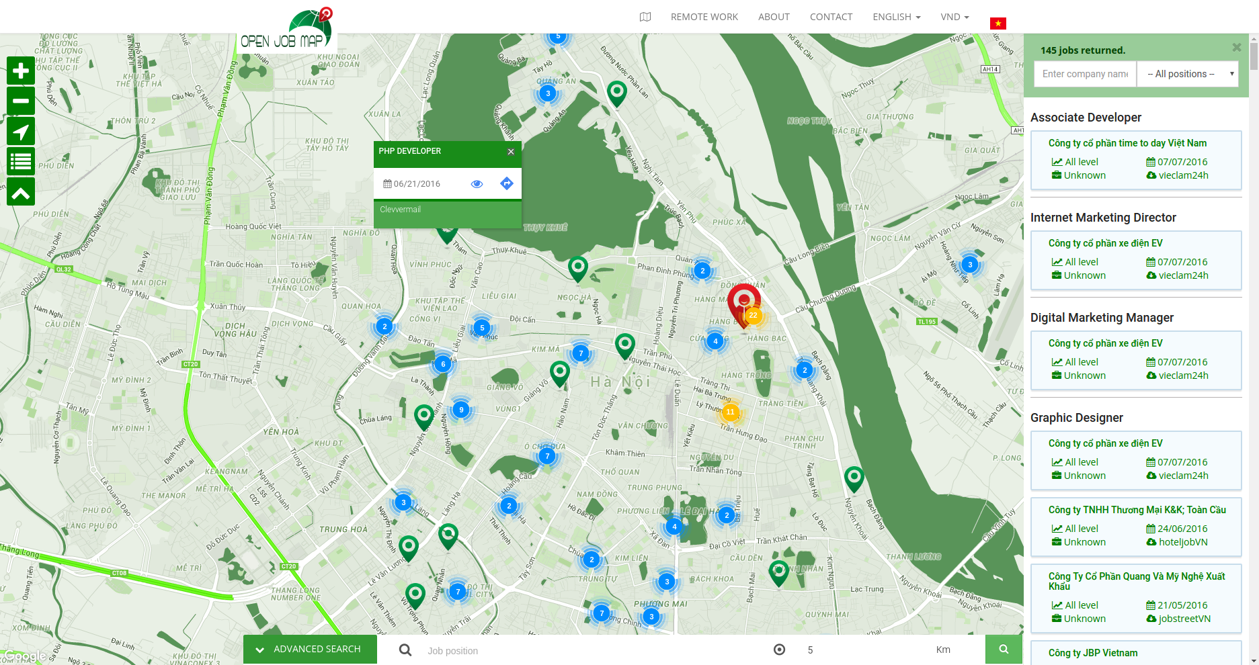Zoom in with the plus map button

(x=21, y=71)
